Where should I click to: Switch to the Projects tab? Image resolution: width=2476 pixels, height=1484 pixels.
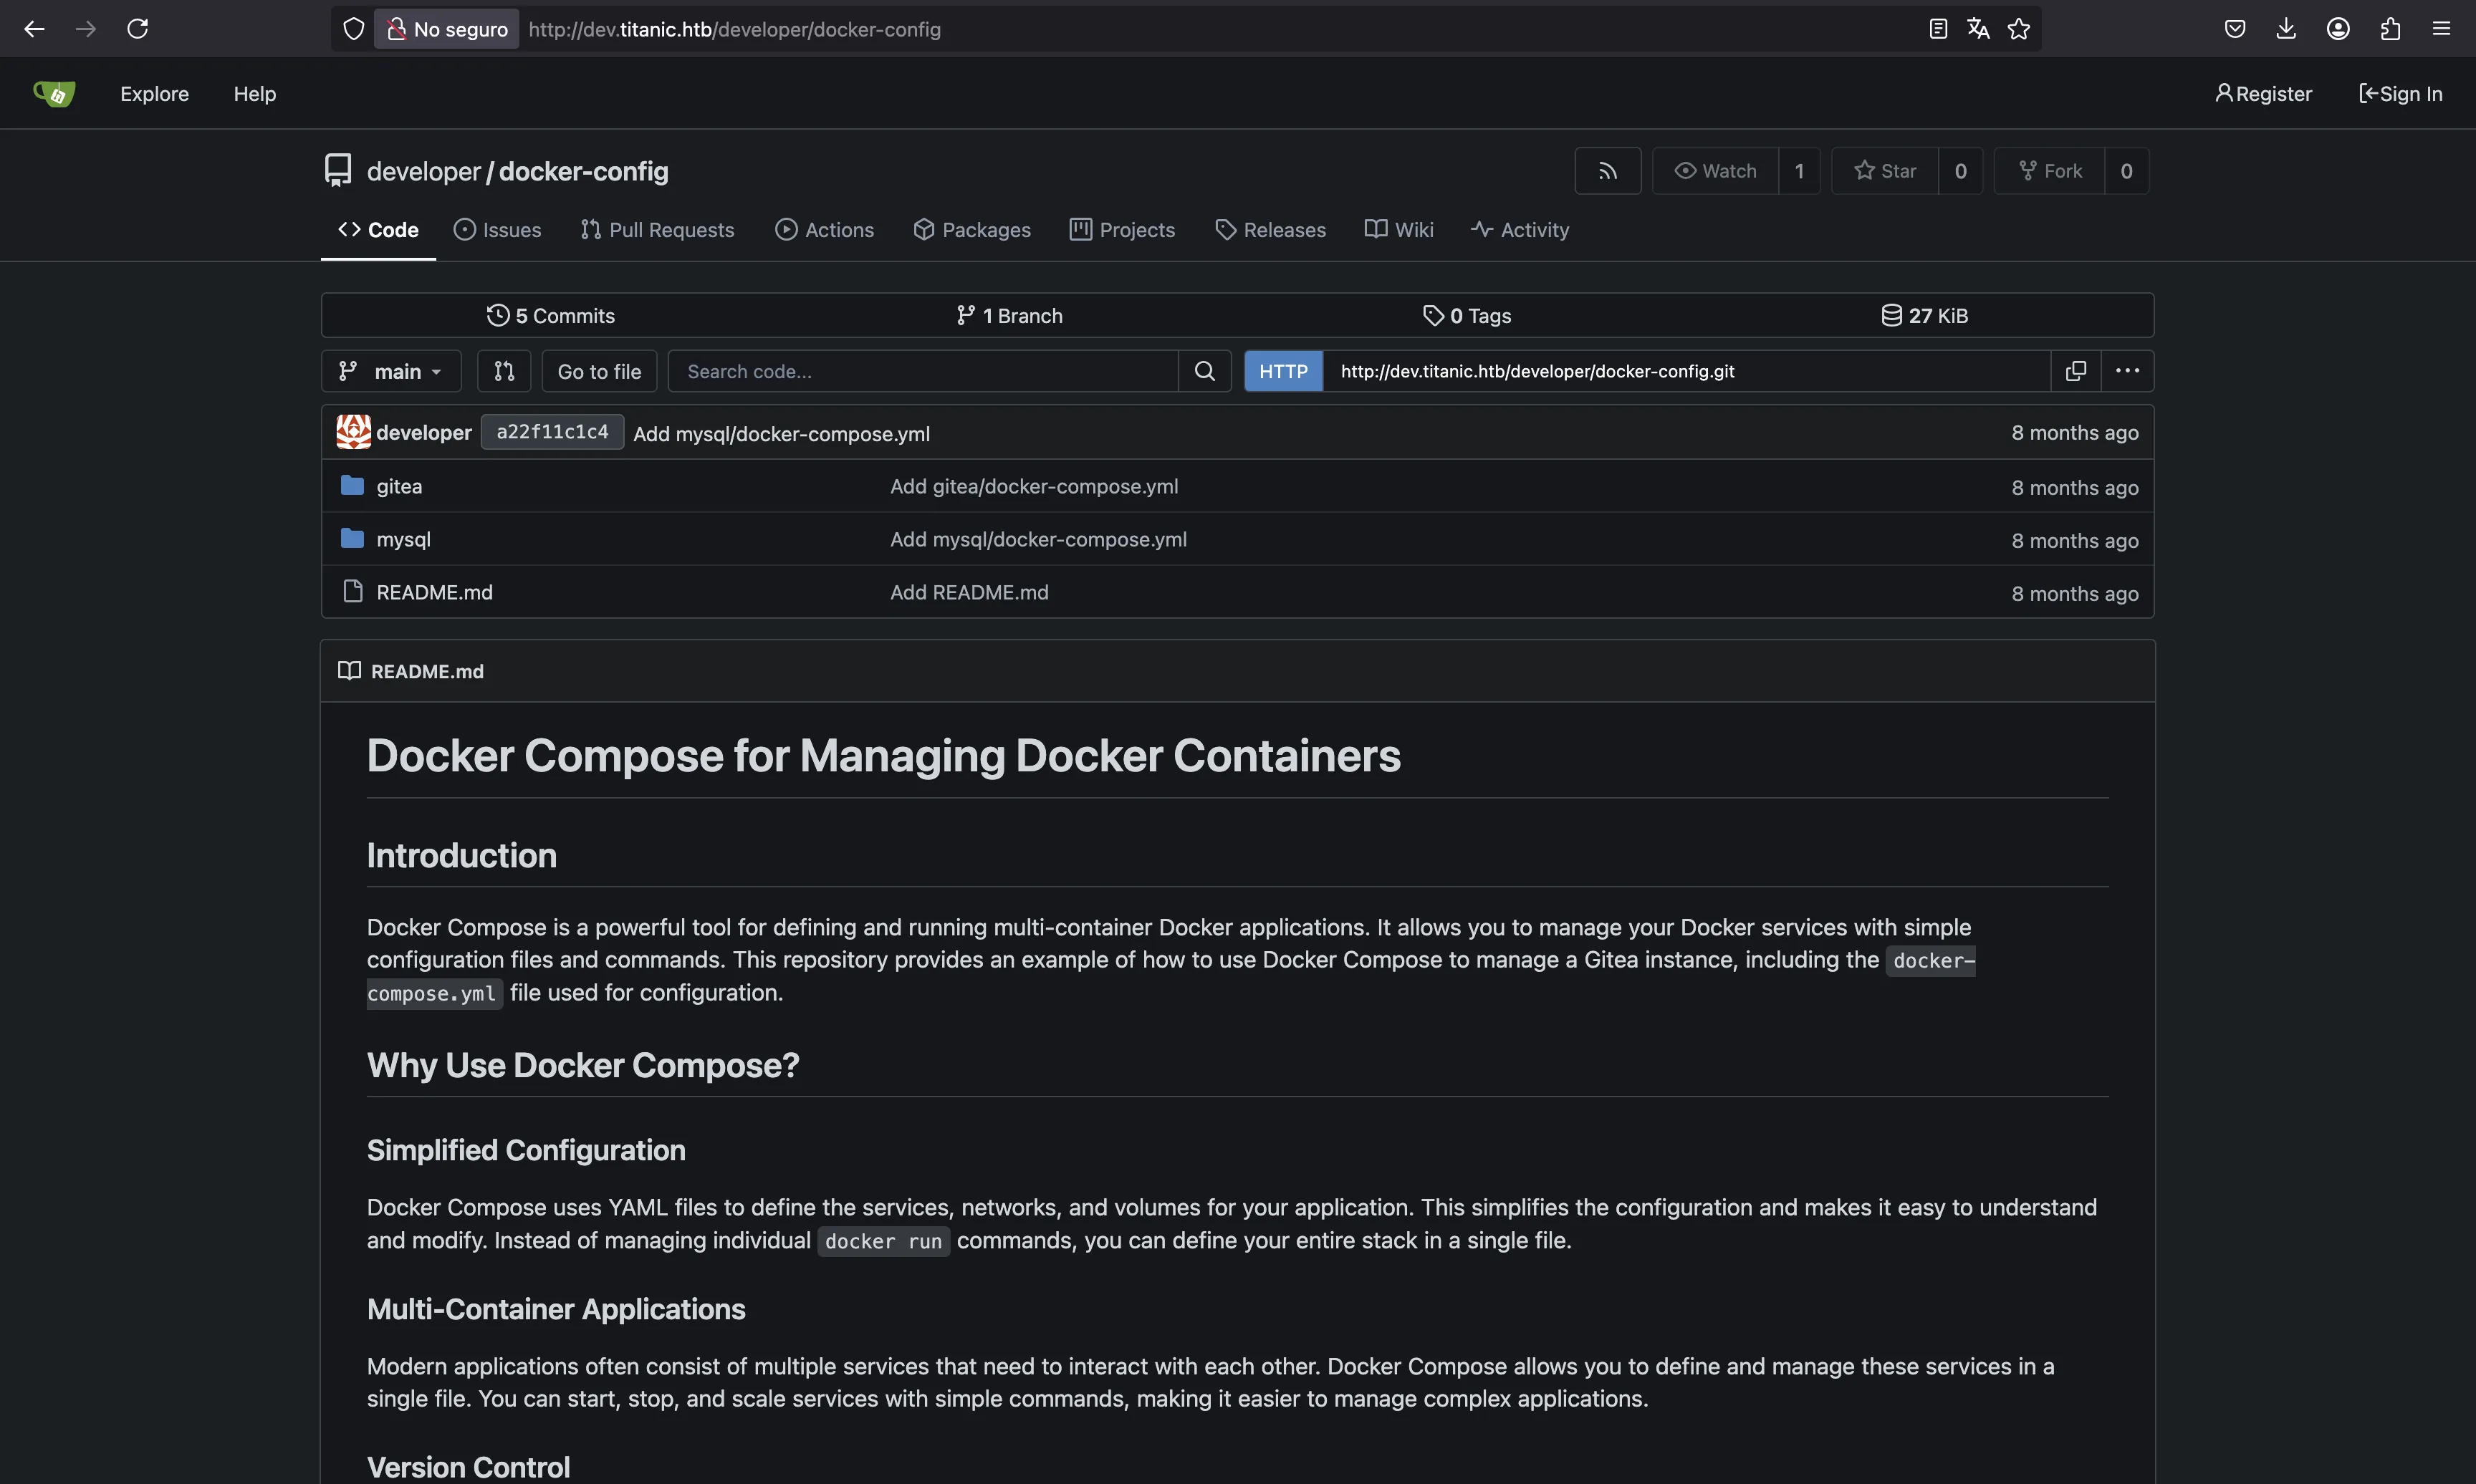pyautogui.click(x=1122, y=230)
